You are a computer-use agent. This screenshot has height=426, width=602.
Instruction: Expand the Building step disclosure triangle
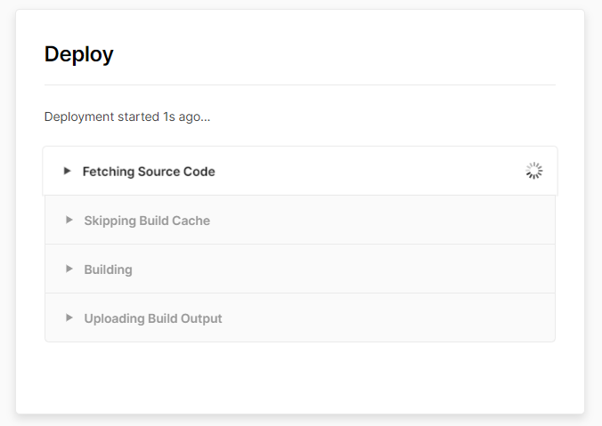(x=69, y=269)
